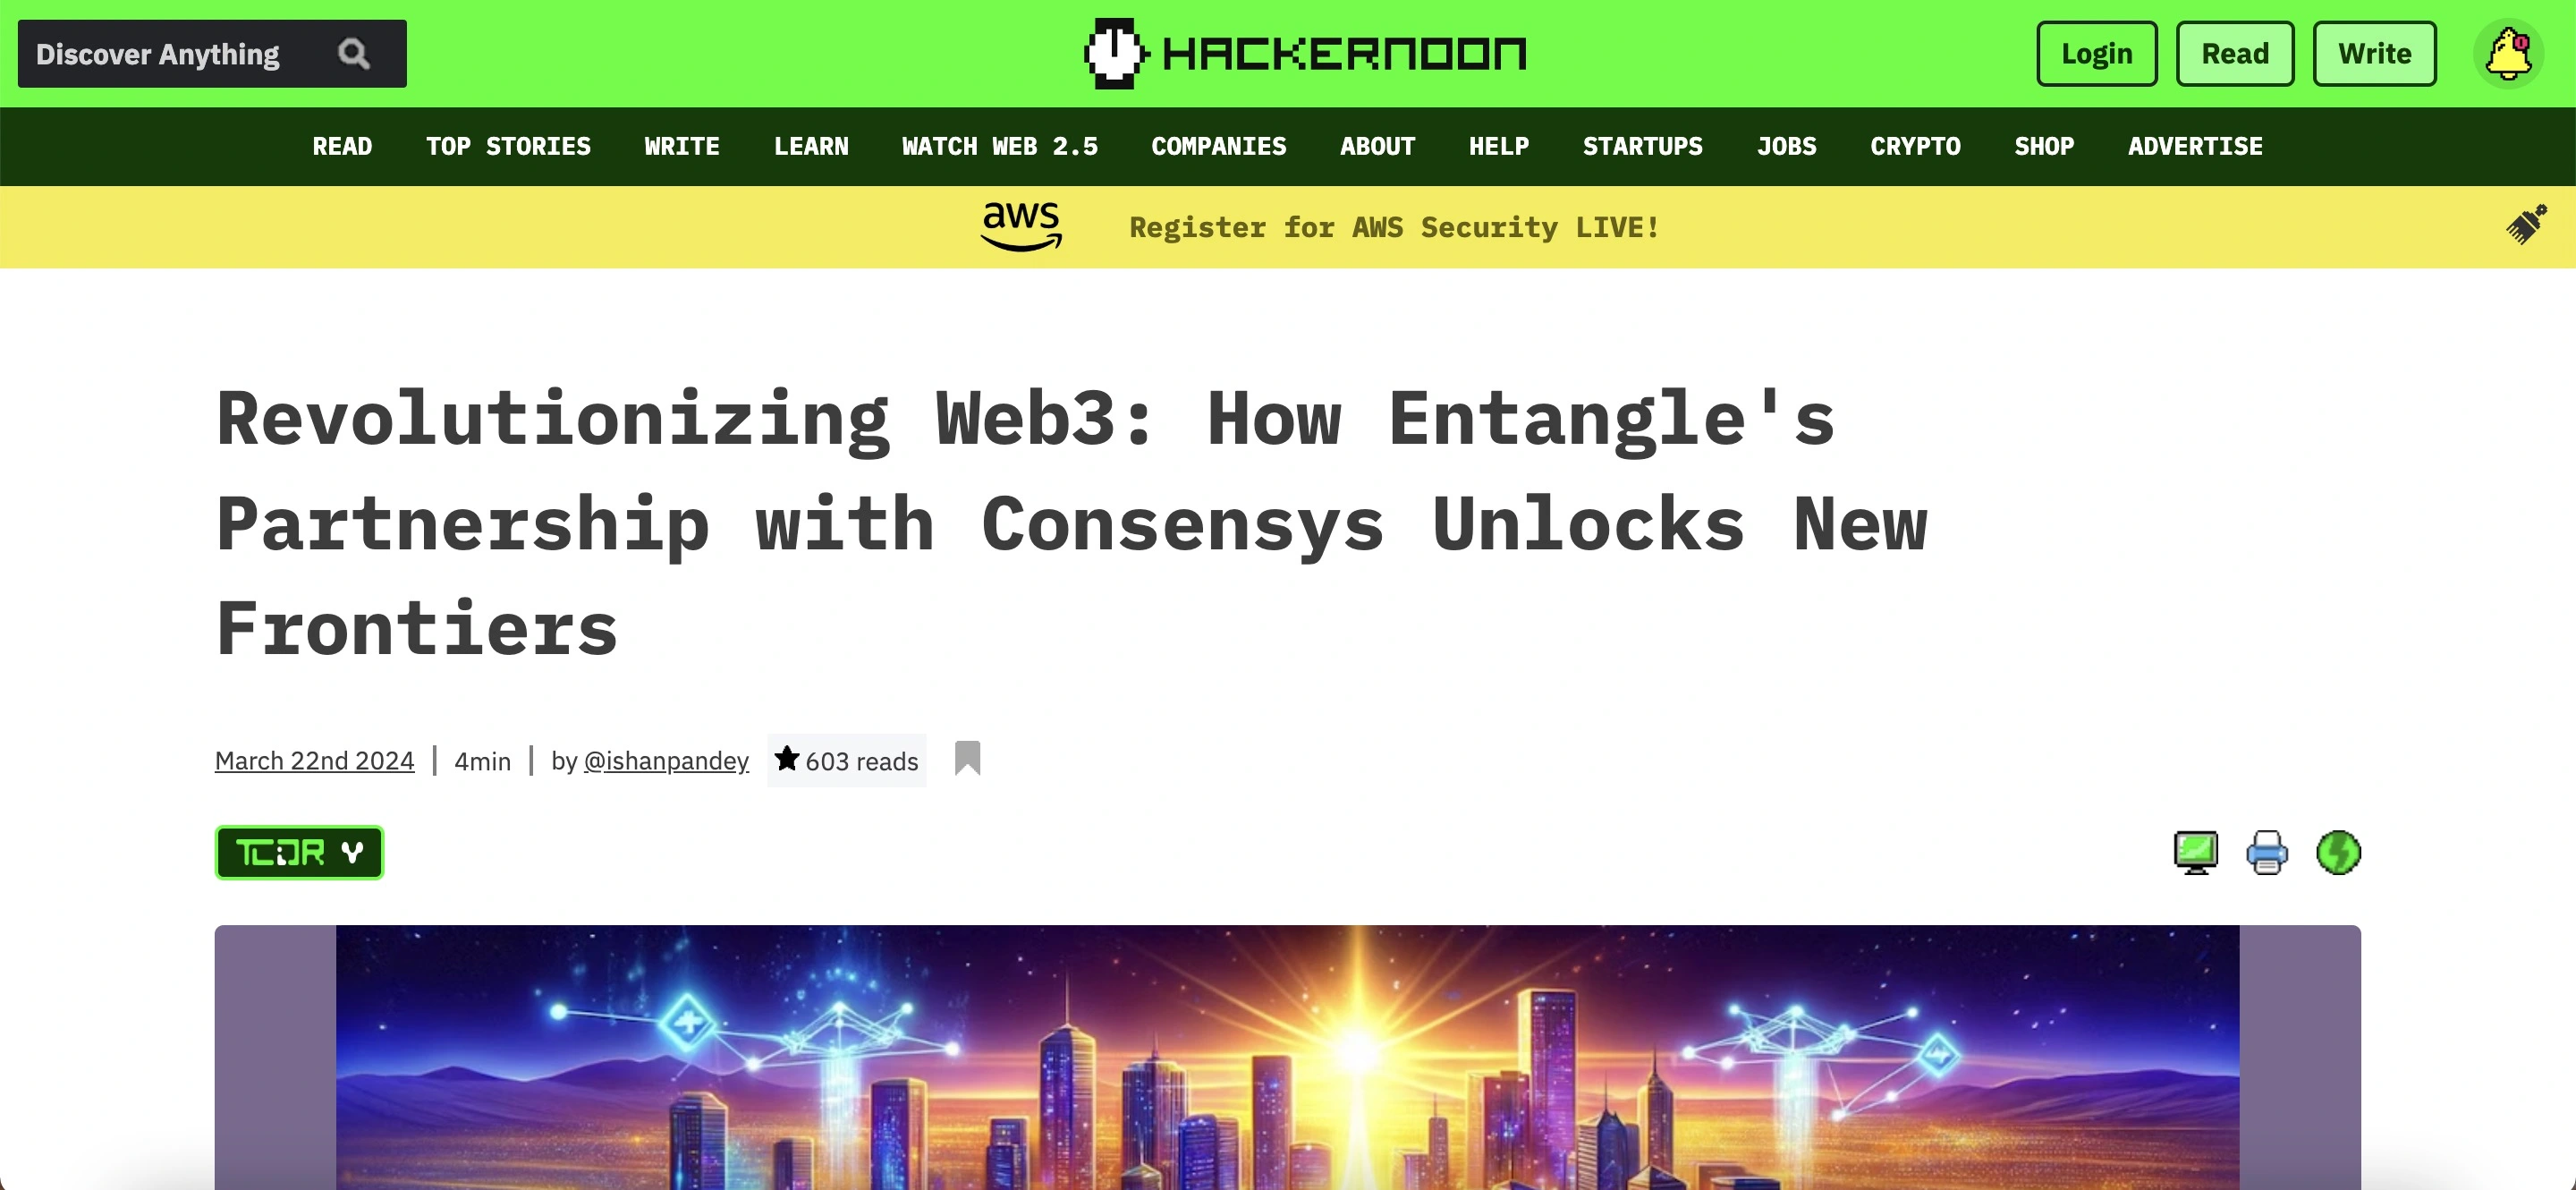The height and width of the screenshot is (1190, 2576).
Task: Click on author @ishanpandey link
Action: click(x=665, y=760)
